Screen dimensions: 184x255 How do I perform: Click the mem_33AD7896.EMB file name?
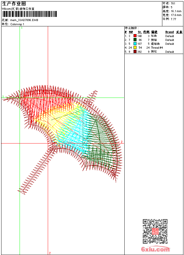tap(24, 20)
